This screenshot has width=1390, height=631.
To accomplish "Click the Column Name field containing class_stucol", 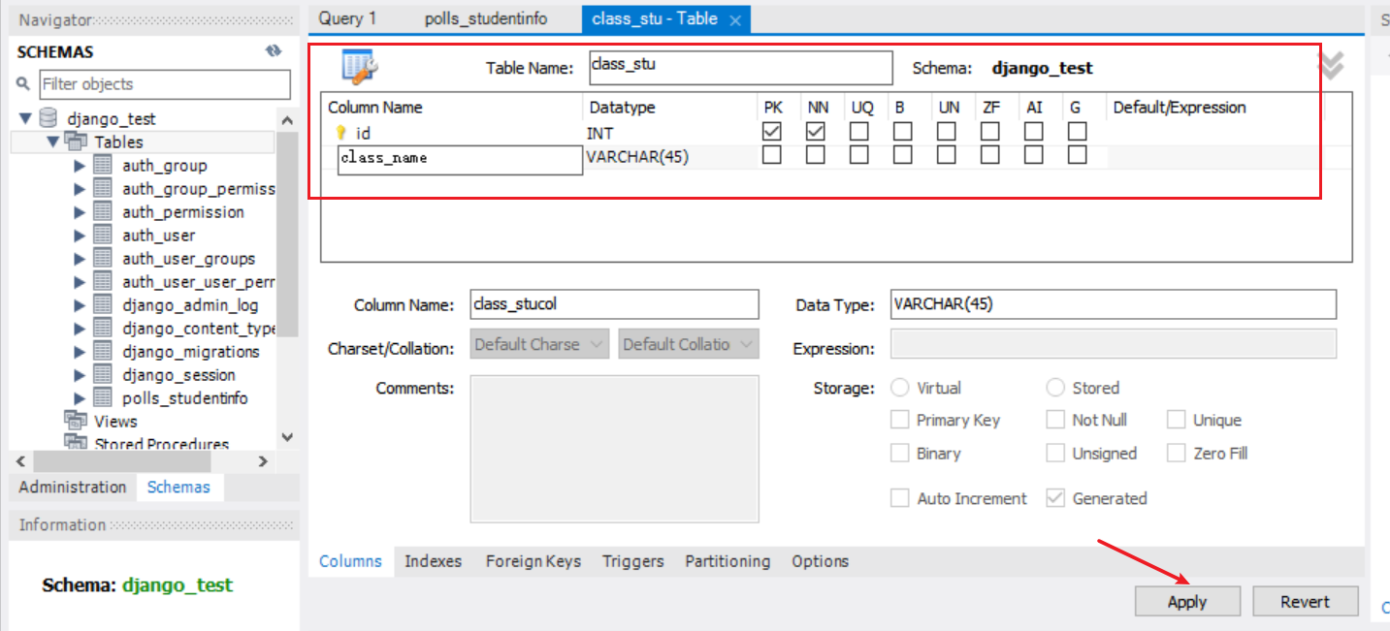I will 614,304.
